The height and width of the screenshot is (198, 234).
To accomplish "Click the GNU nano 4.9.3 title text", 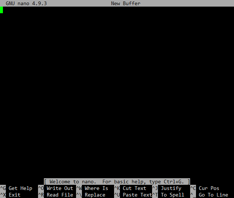I will 26,3.
